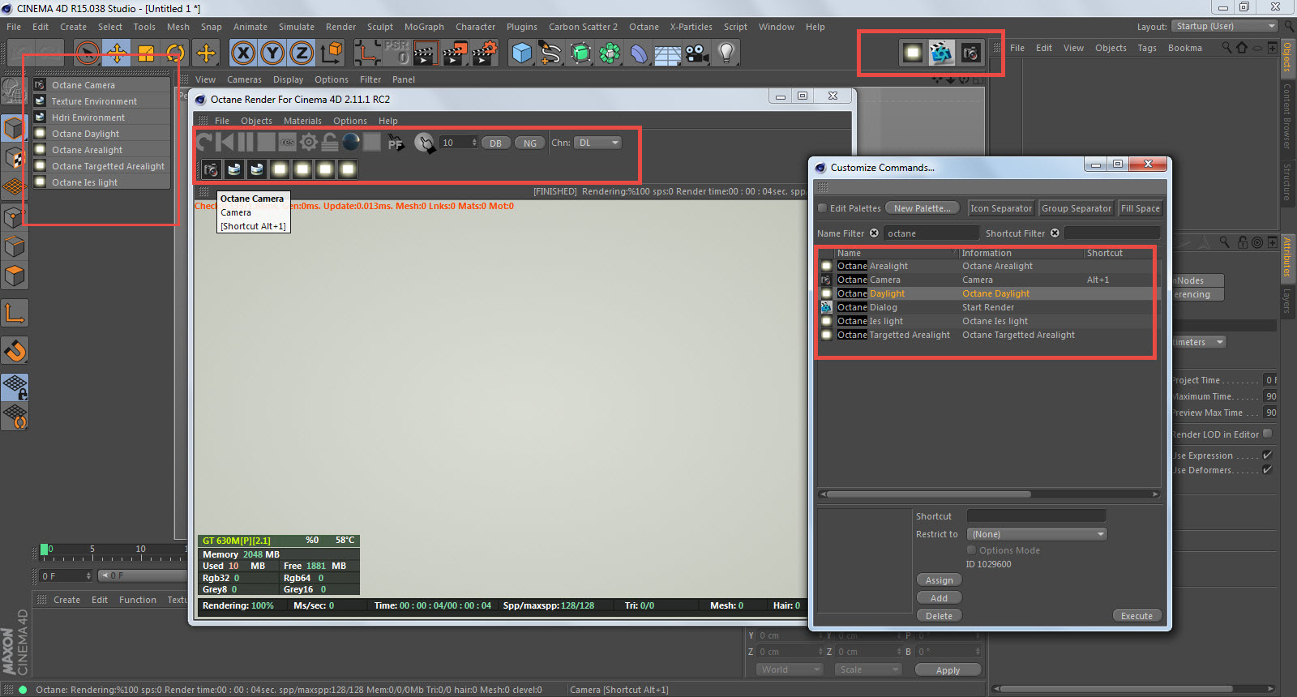Click the Octane pause render icon
Screen dimensions: 1297x697
(x=246, y=143)
